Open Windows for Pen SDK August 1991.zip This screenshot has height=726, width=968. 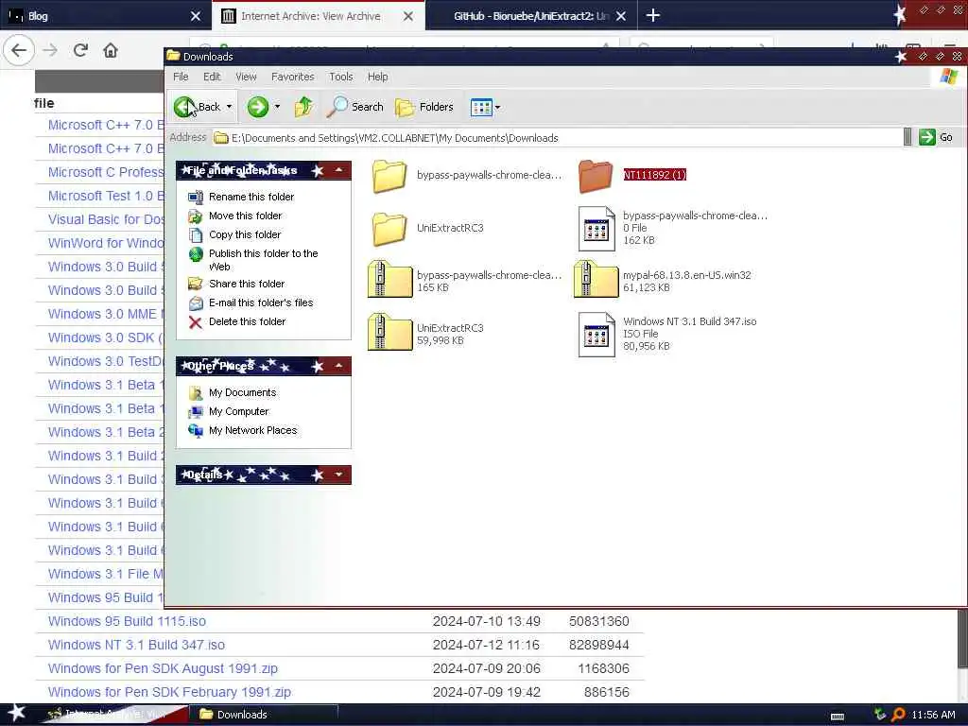[163, 668]
